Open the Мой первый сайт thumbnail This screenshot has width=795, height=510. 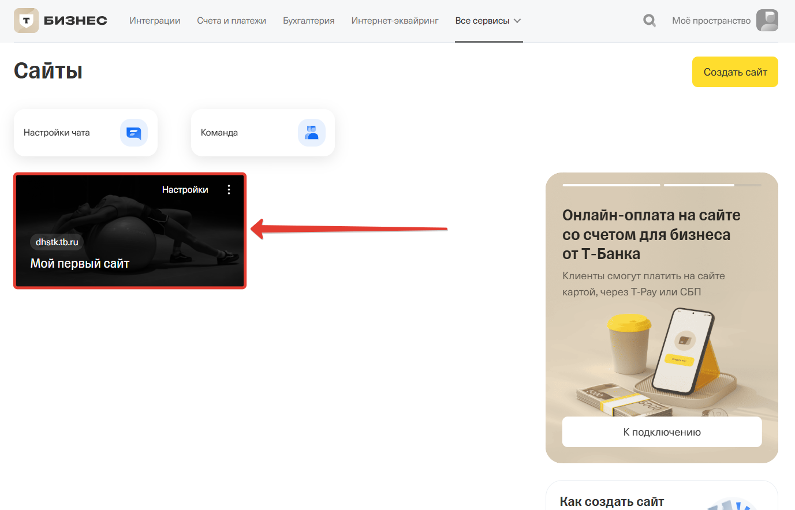point(130,231)
